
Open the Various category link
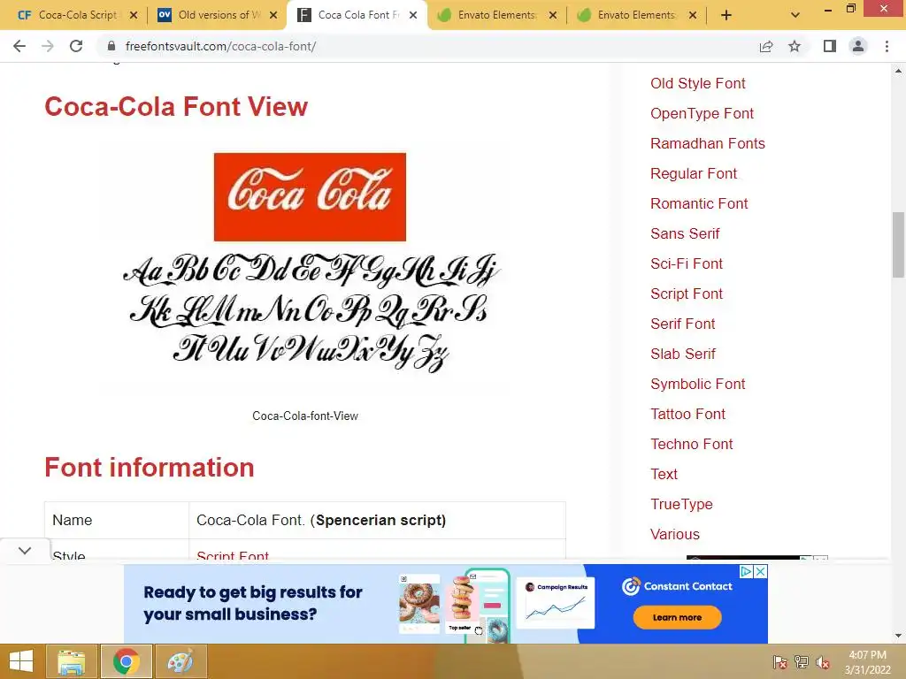(x=674, y=534)
